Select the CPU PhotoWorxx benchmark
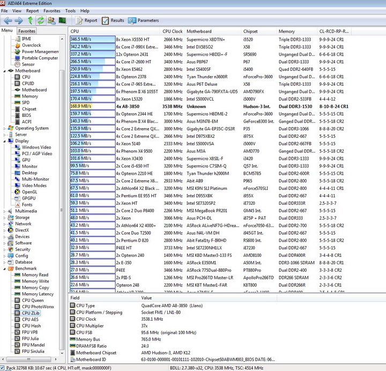386x371 pixels. [x=34, y=307]
